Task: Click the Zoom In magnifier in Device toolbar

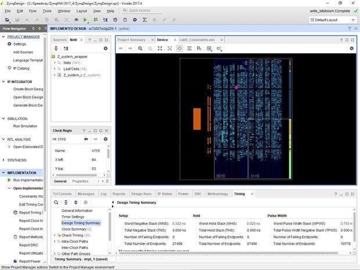Action: click(140, 49)
